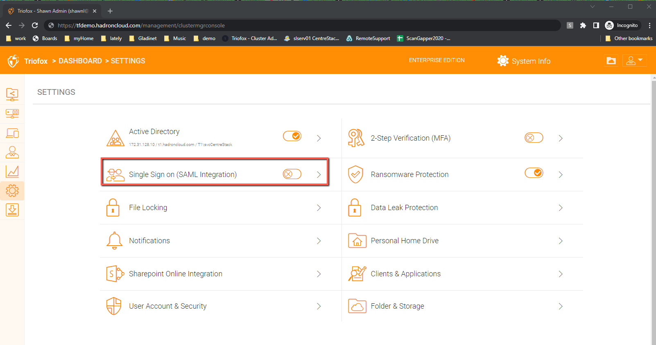Open the Clients & Applications settings label
This screenshot has height=345, width=656.
(406, 274)
